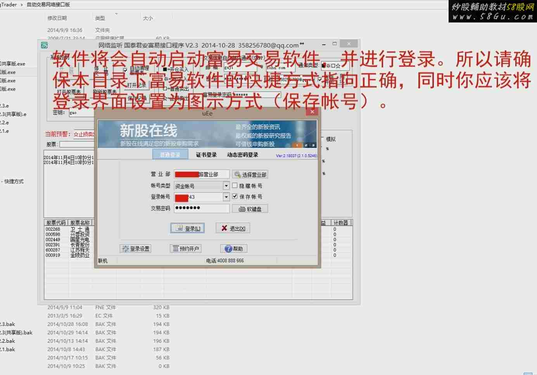
Task: Click the 刷新股票表 button
Action: point(105,92)
